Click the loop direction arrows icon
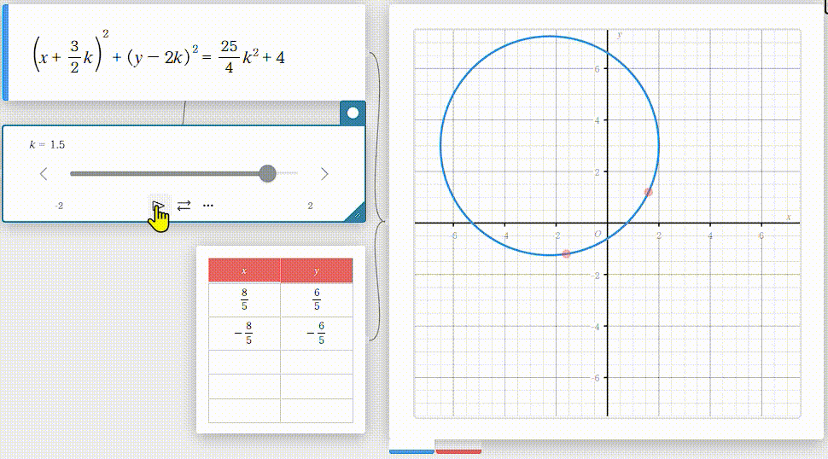The image size is (828, 459). click(184, 205)
